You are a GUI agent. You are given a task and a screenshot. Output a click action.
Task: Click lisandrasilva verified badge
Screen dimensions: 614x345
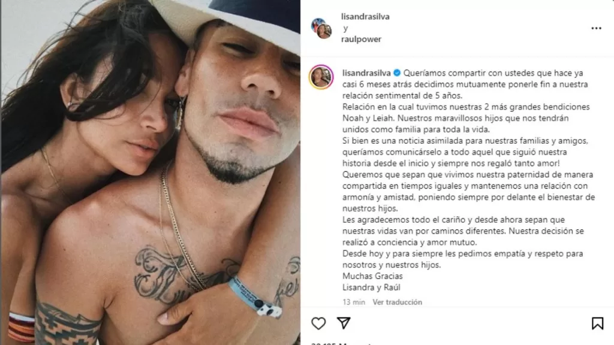coord(397,72)
